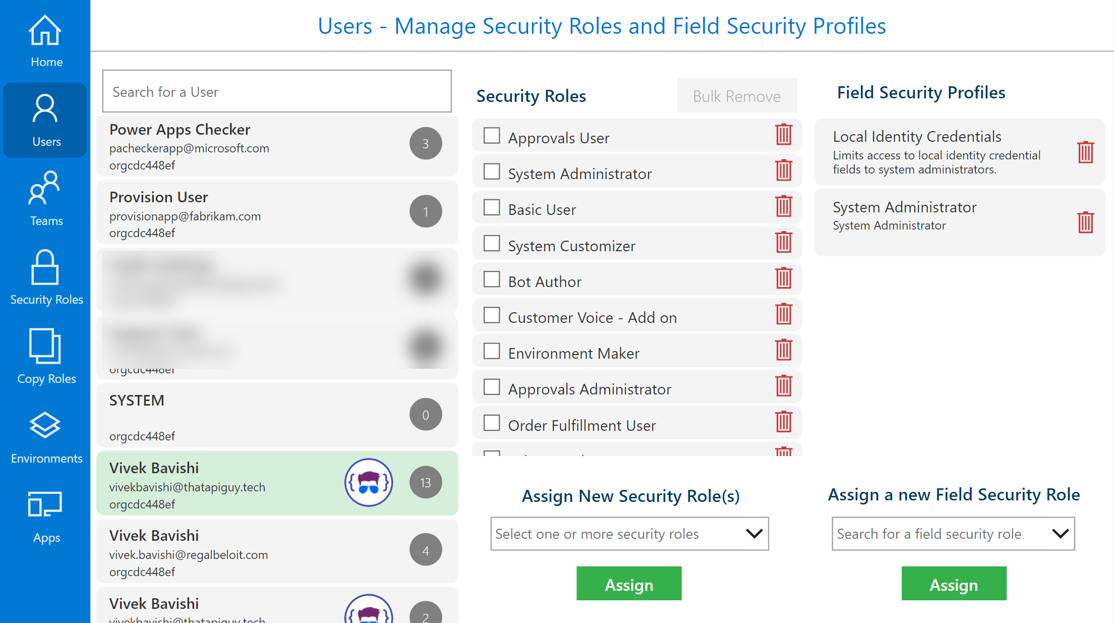Viewport: 1114px width, 623px height.
Task: Go to Home in sidebar
Action: tap(45, 41)
